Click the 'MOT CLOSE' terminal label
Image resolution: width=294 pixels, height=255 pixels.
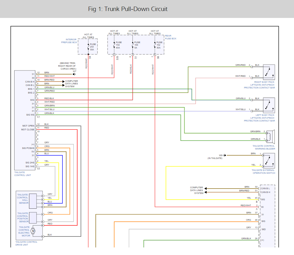tap(28, 129)
